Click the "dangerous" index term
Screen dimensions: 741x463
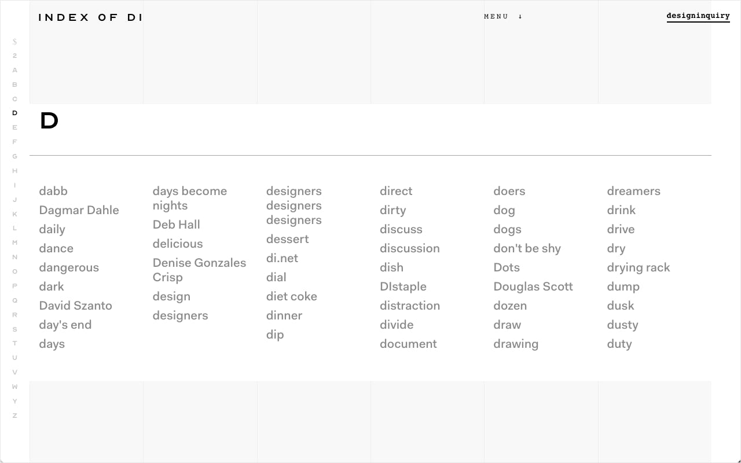point(69,267)
